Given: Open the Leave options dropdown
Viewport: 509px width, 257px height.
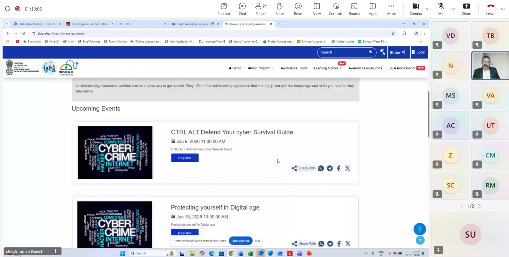Looking at the screenshot, I should (x=503, y=9).
